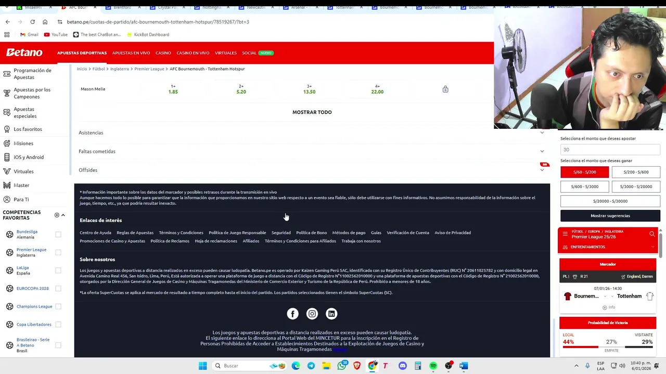This screenshot has height=374, width=666.
Task: Tick the Champions League favorite checkbox
Action: point(58,306)
